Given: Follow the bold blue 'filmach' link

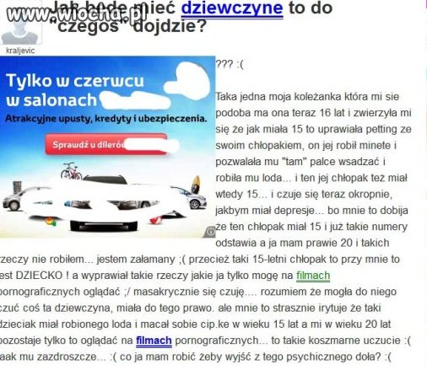Looking at the screenshot, I should [x=154, y=341].
